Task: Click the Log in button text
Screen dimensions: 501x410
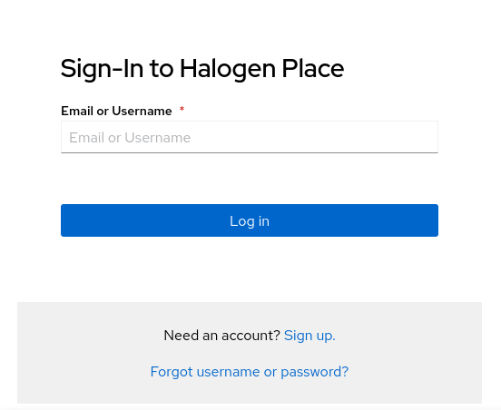Action: coord(250,221)
